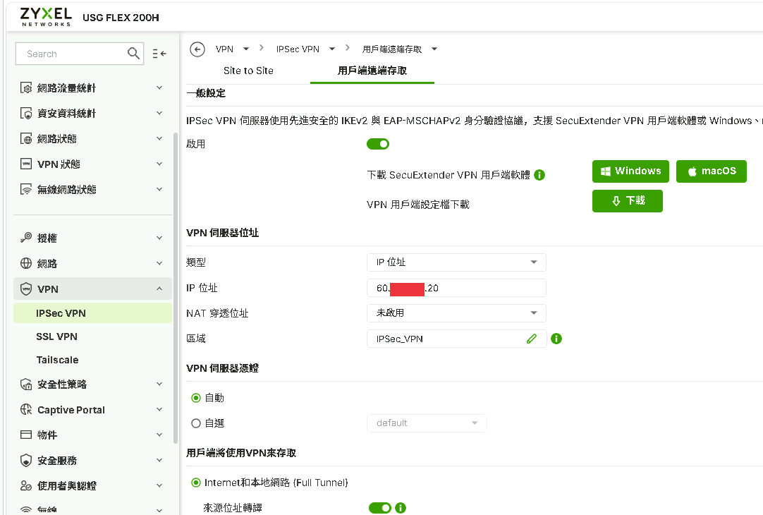
Task: Click the Captive Portal globe icon
Action: [x=26, y=409]
